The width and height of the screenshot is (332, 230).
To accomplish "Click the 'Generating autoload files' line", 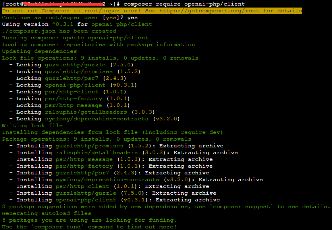I will pos(46,213).
